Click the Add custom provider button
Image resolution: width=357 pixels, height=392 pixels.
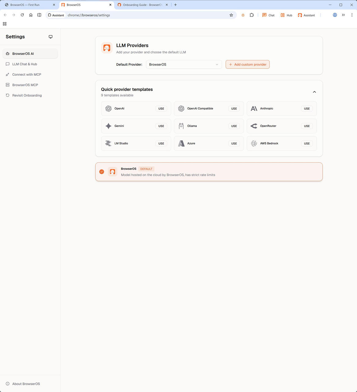(247, 64)
